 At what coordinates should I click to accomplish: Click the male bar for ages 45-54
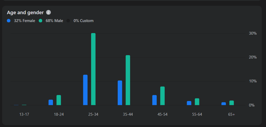point(162,96)
